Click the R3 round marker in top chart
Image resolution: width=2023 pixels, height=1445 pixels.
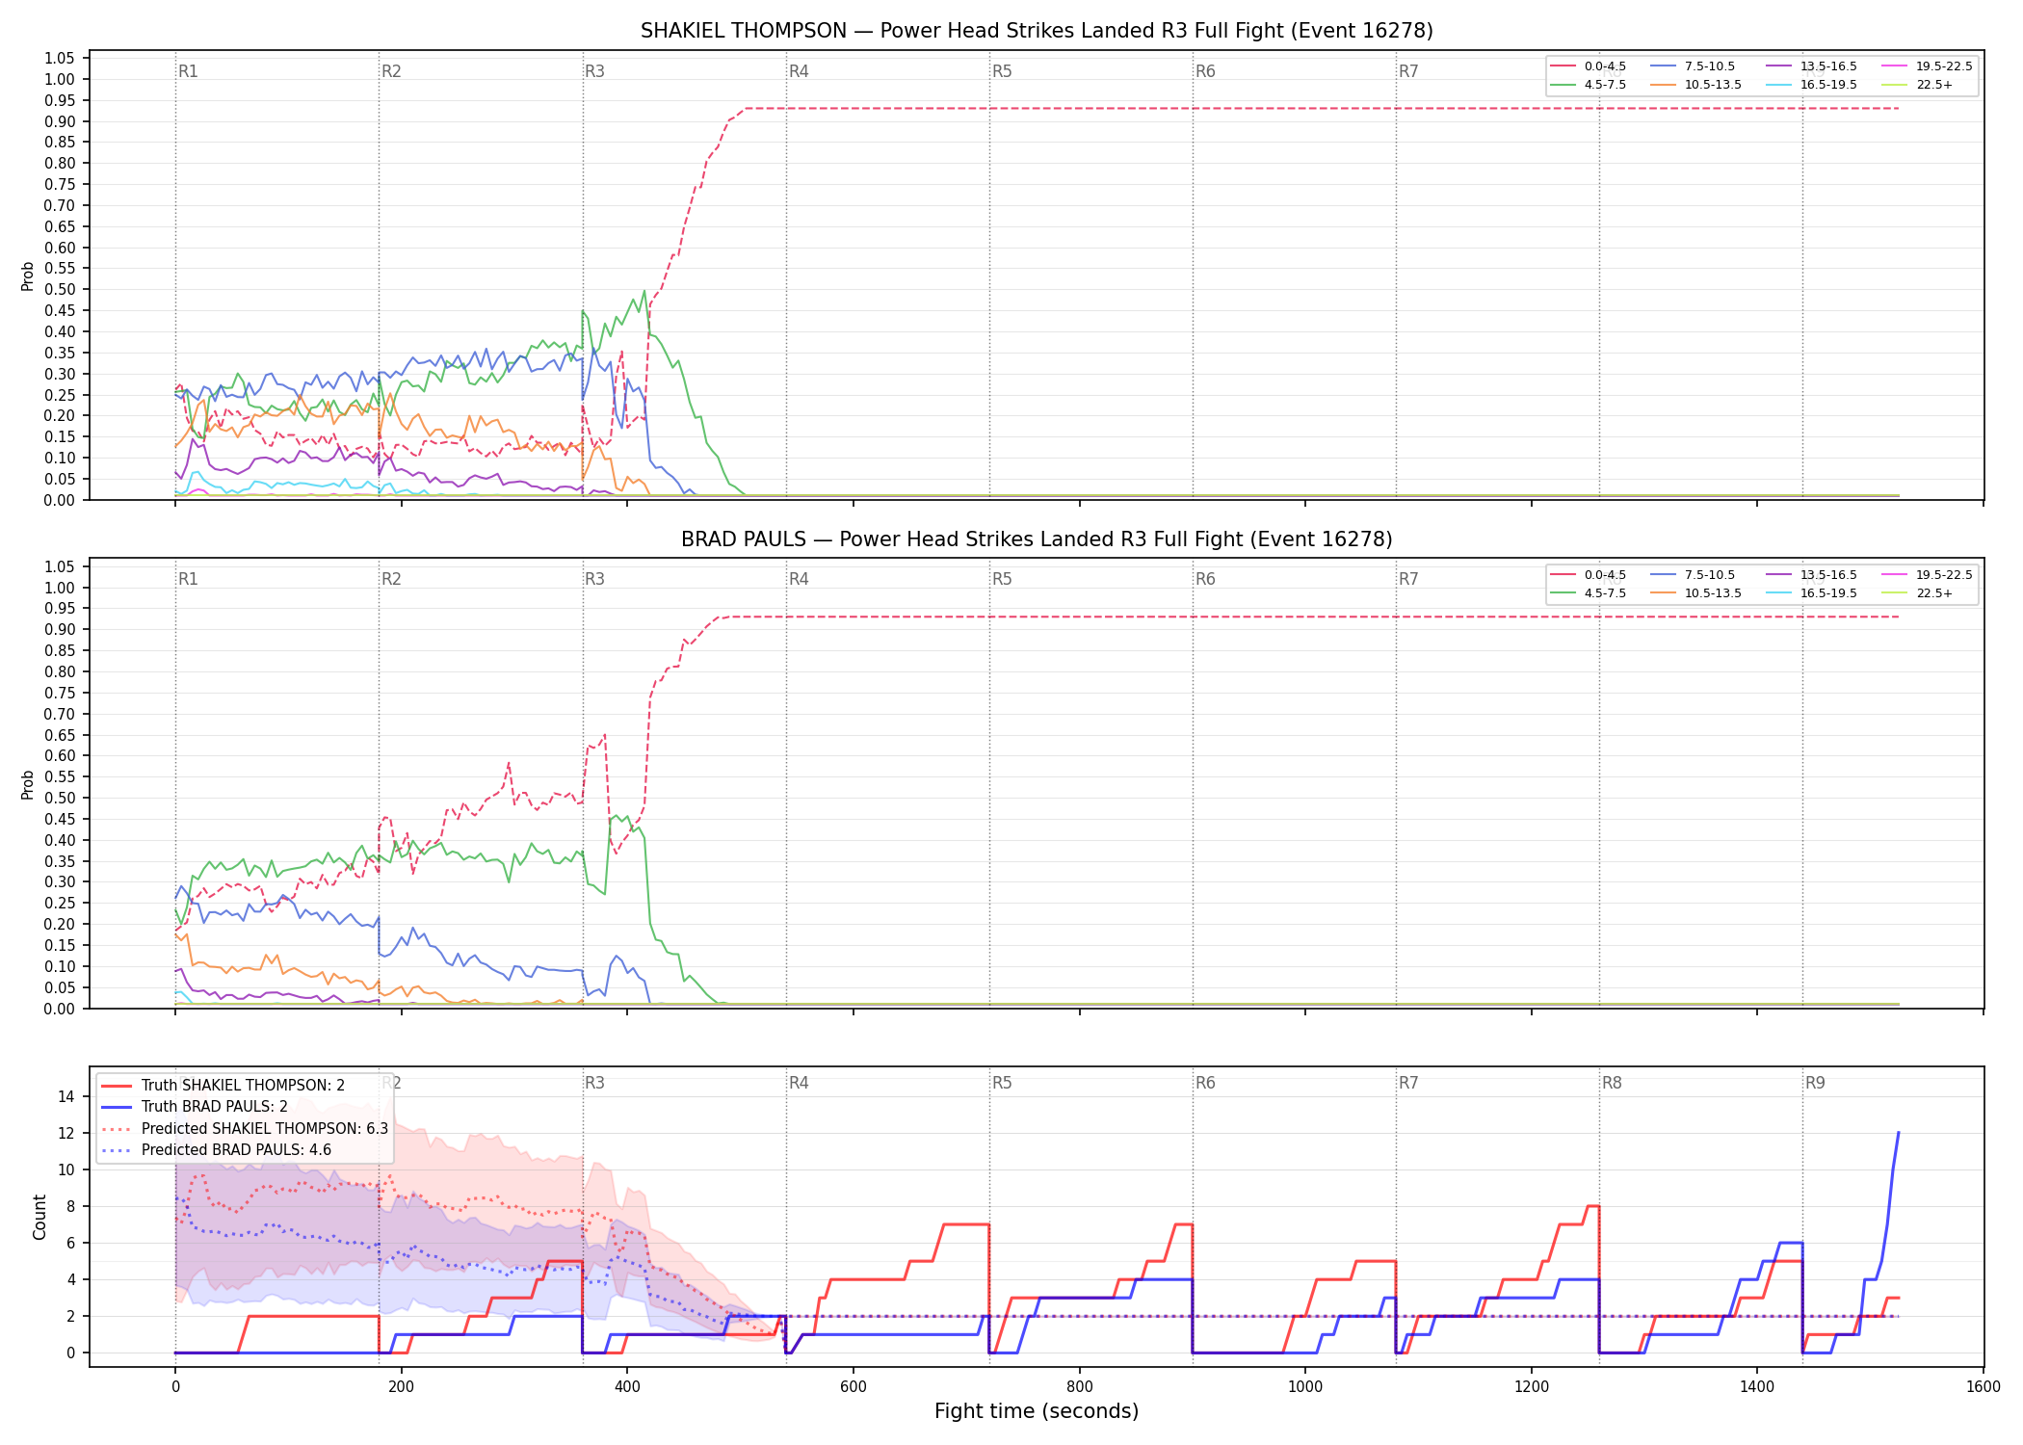594,71
